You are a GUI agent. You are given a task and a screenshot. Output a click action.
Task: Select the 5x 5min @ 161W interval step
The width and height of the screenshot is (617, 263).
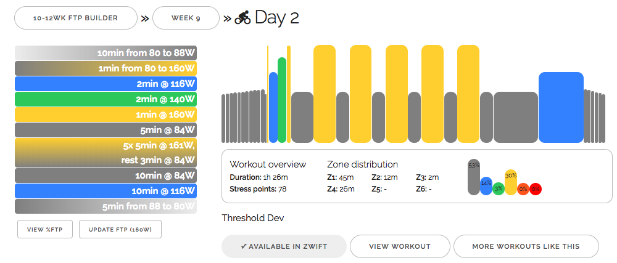point(106,153)
